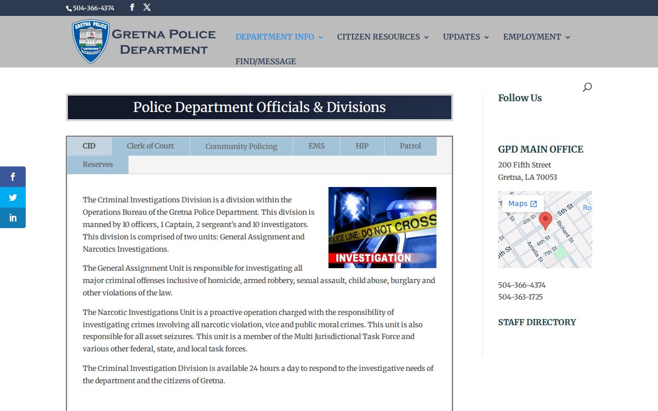Share page via Facebook side button
Viewport: 658px width, 411px height.
pos(13,177)
